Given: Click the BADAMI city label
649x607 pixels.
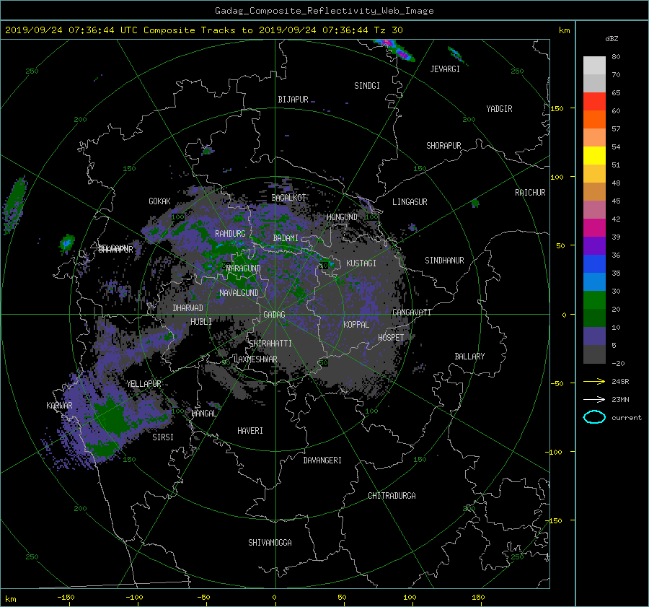Looking at the screenshot, I should pyautogui.click(x=286, y=238).
